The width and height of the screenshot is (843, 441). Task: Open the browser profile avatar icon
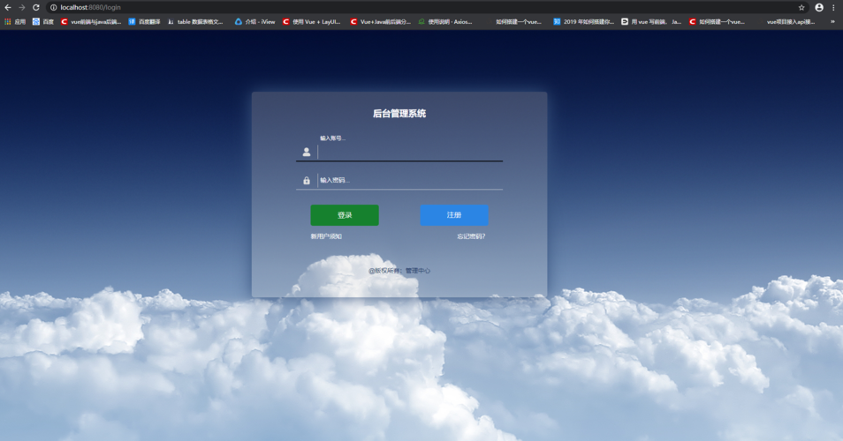coord(819,8)
